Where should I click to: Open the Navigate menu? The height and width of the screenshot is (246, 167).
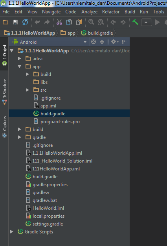pyautogui.click(x=51, y=12)
